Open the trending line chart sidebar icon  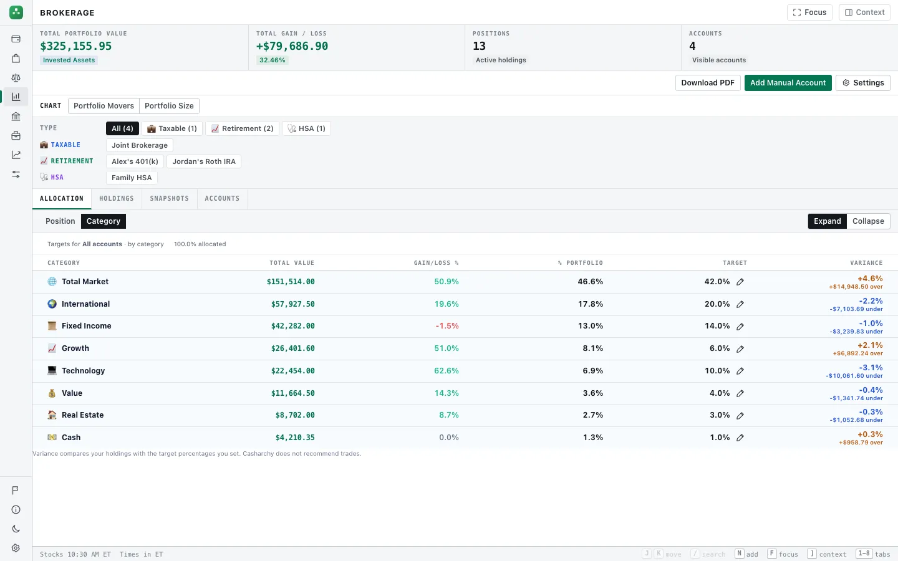[16, 155]
